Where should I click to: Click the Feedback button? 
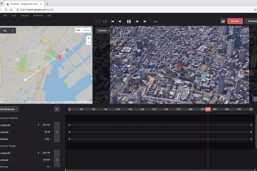tap(251, 21)
